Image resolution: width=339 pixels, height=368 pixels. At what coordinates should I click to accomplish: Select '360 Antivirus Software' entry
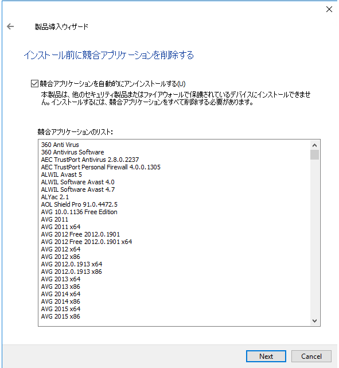[x=72, y=152]
